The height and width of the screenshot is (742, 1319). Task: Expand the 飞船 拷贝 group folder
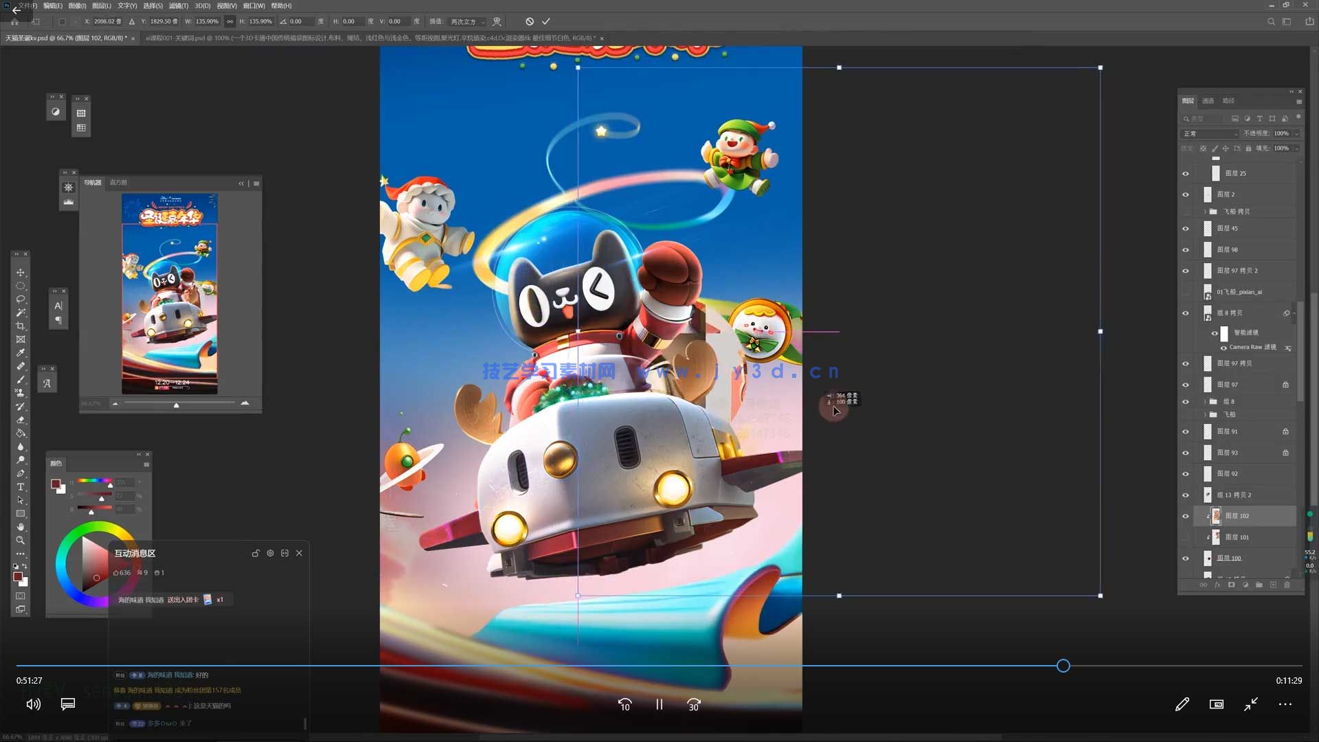(1205, 212)
